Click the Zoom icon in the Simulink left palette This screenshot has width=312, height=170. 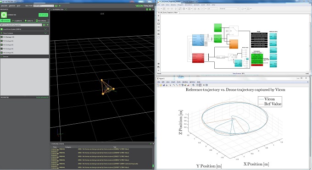pyautogui.click(x=159, y=20)
